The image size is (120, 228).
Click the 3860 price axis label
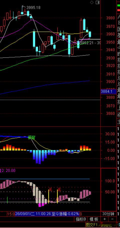click(110, 113)
